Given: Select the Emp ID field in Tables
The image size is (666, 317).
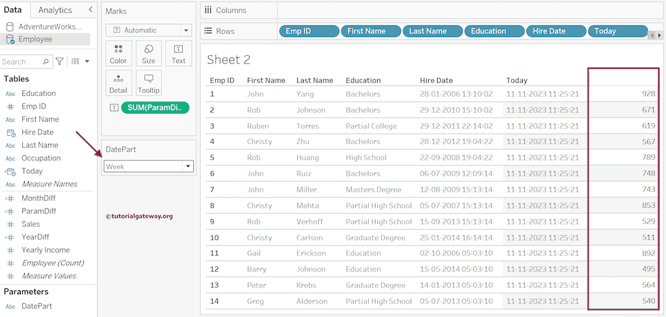Looking at the screenshot, I should [x=34, y=106].
